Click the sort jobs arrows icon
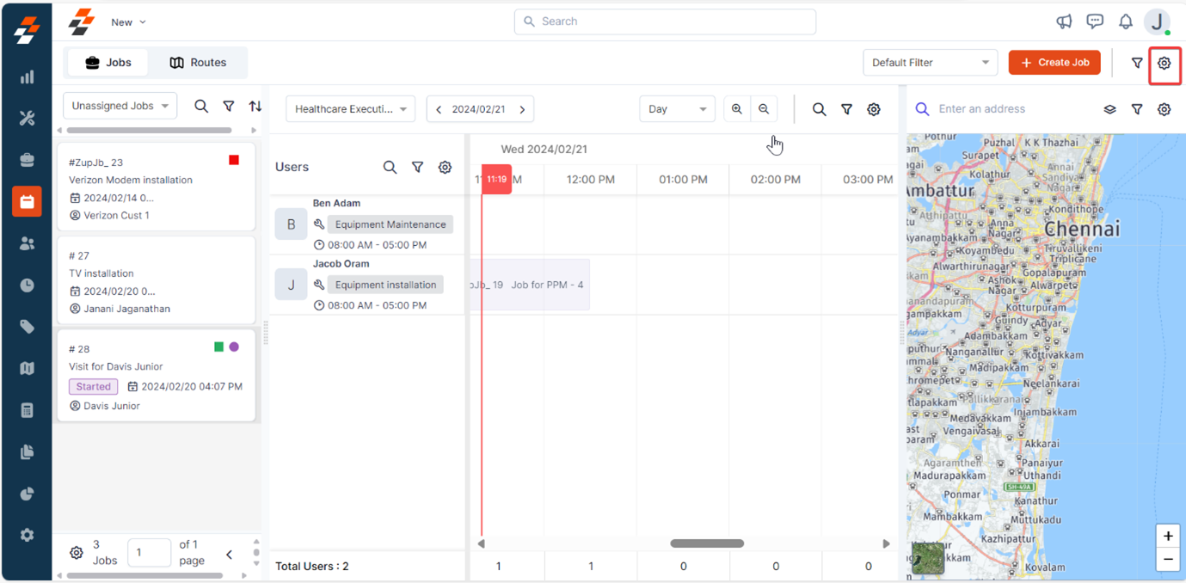This screenshot has width=1186, height=583. click(x=255, y=106)
